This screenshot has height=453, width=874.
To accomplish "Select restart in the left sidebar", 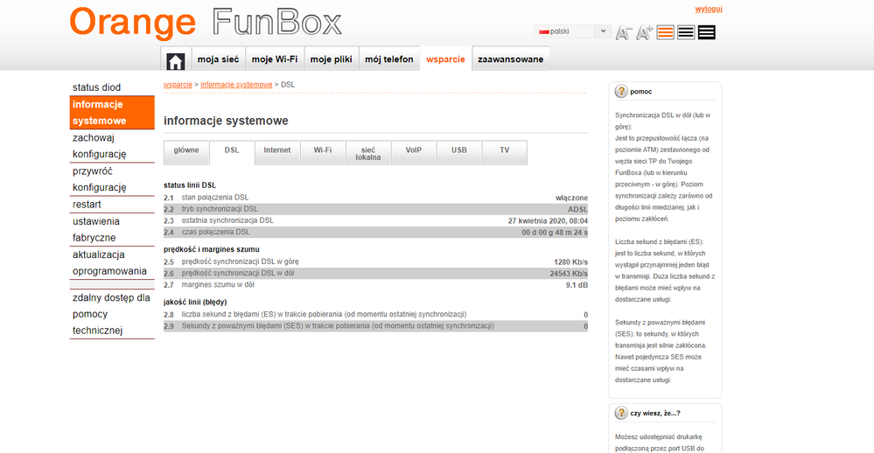I will [x=87, y=204].
